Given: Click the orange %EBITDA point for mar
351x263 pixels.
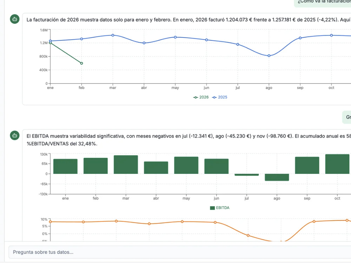Looking at the screenshot, I should (116, 221).
